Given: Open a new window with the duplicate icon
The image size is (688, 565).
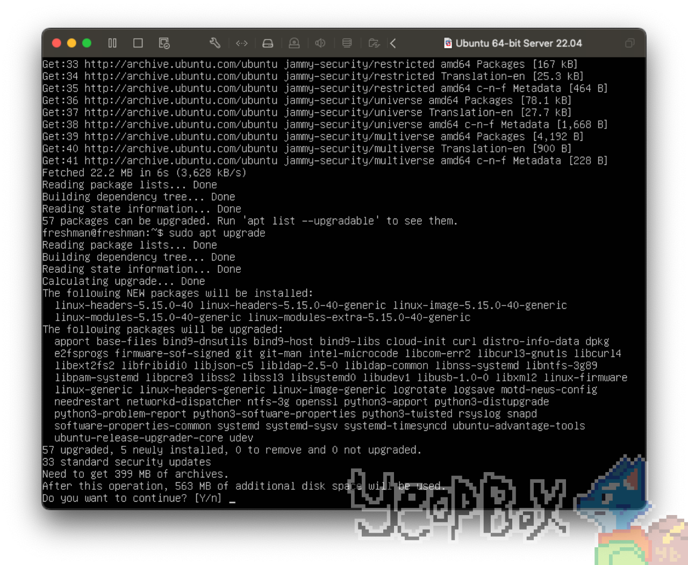Looking at the screenshot, I should (629, 43).
